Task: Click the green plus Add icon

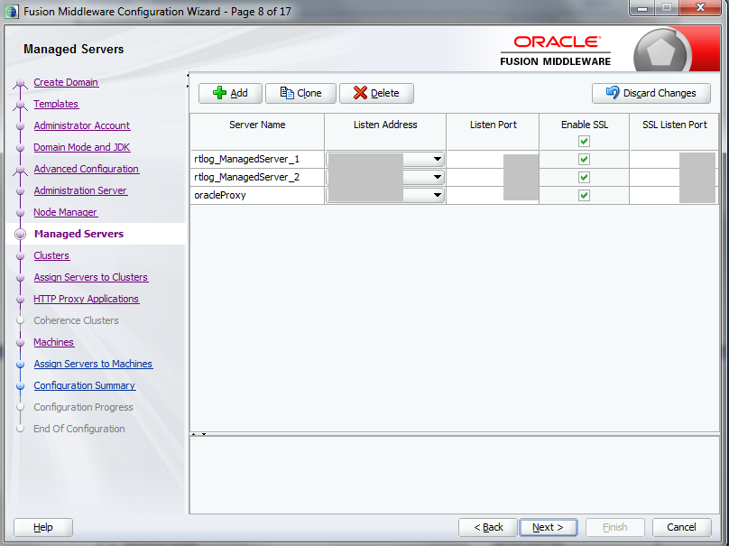Action: [x=218, y=93]
